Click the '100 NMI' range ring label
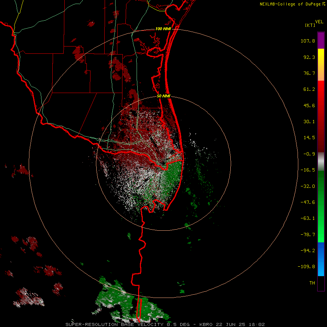The width and height of the screenshot is (327, 327). point(163,29)
